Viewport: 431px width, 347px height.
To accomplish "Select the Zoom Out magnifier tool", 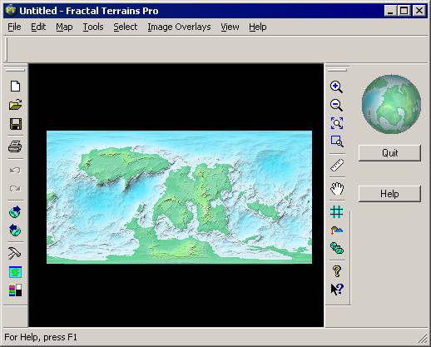I will [336, 105].
